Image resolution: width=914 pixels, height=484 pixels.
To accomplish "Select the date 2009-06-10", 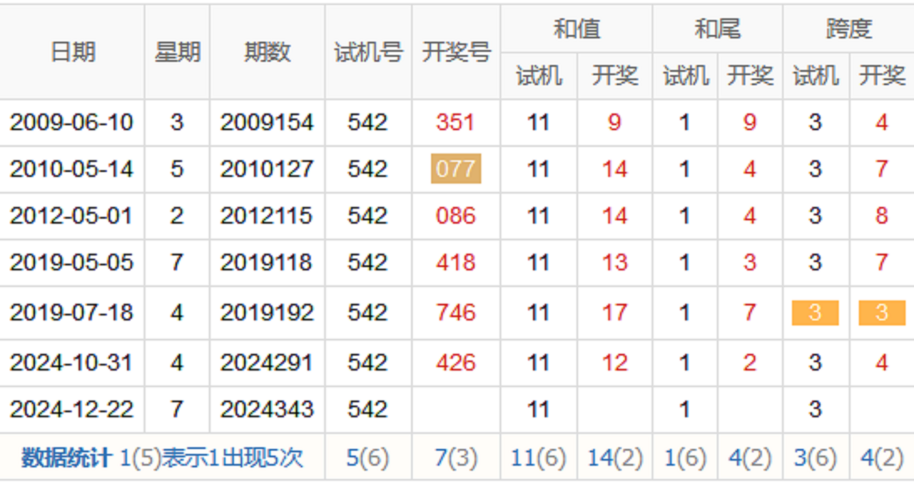I will (71, 122).
